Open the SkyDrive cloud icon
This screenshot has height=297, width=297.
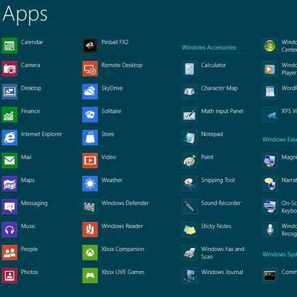tap(90, 91)
